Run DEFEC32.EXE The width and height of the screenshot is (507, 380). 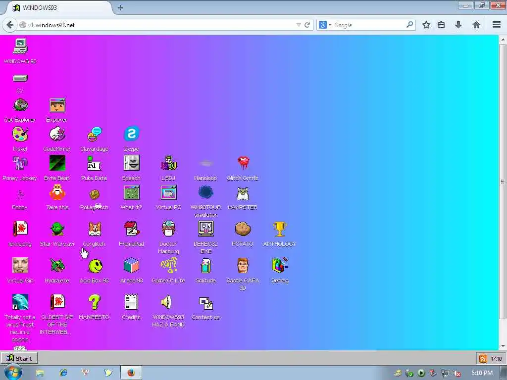[x=205, y=229]
